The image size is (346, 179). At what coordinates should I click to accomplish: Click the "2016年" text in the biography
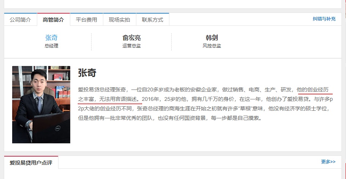click(x=150, y=99)
